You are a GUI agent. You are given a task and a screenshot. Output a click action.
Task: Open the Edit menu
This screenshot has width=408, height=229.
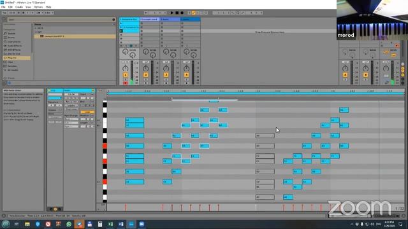10,7
